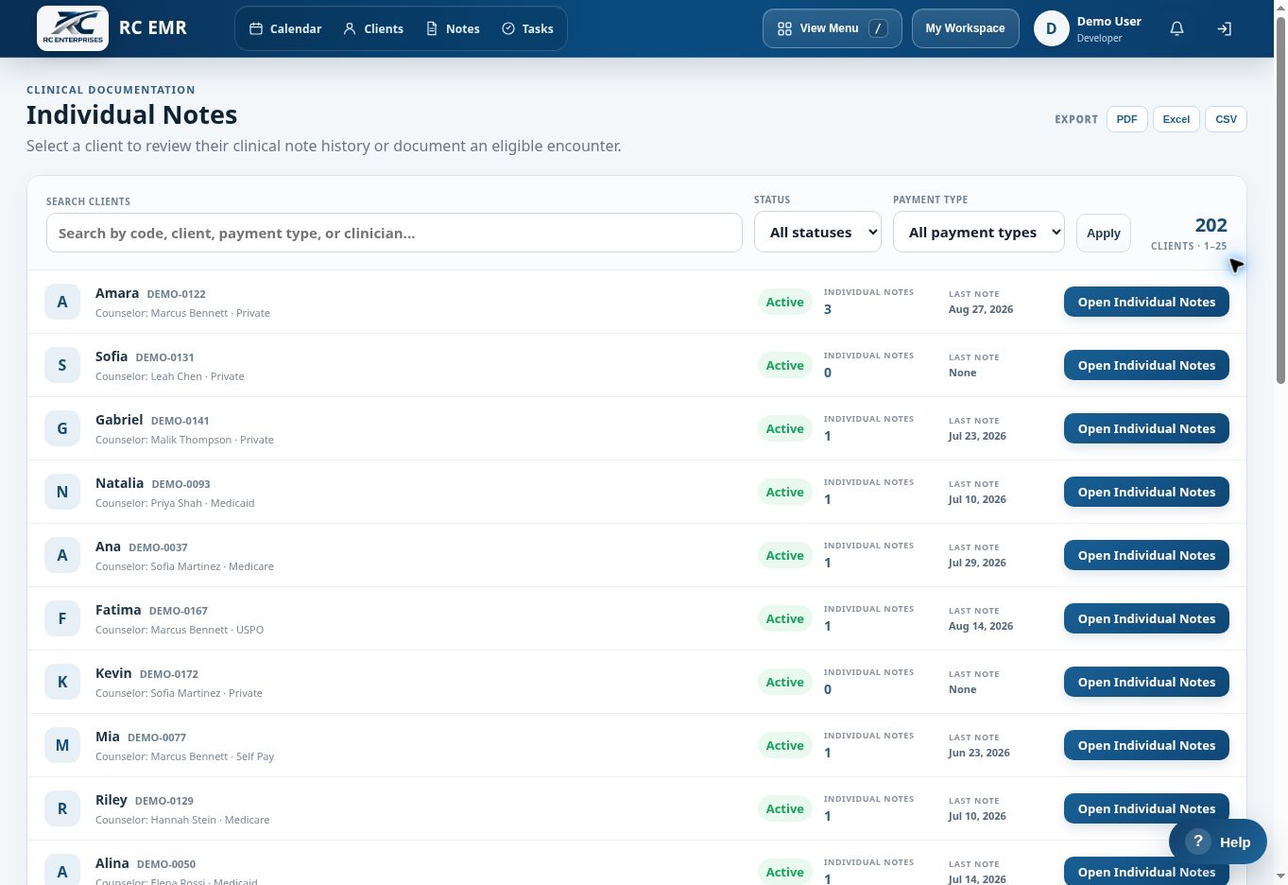This screenshot has width=1288, height=885.
Task: Open the Help question-mark widget
Action: (1217, 842)
